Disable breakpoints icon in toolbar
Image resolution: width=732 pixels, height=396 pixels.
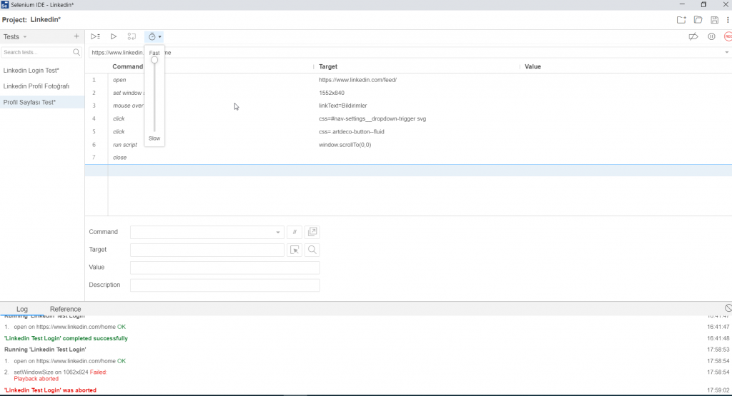(693, 36)
